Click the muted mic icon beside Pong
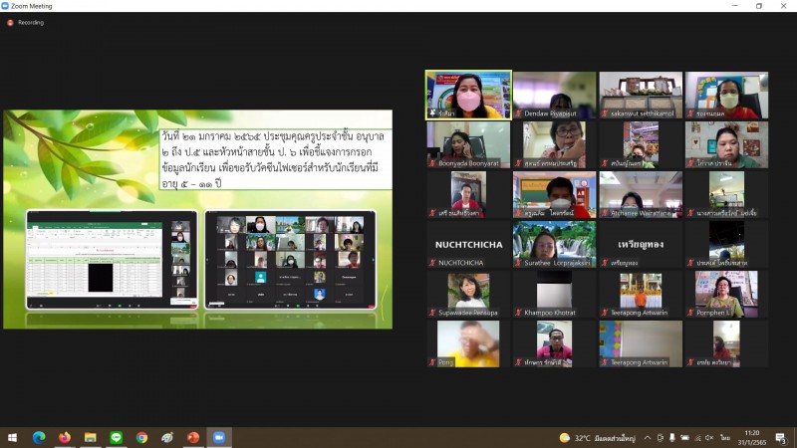797x448 pixels. [x=432, y=362]
